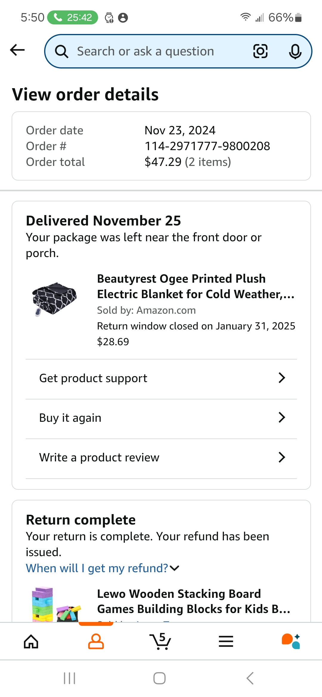
Task: Select Buy it again option
Action: click(161, 418)
